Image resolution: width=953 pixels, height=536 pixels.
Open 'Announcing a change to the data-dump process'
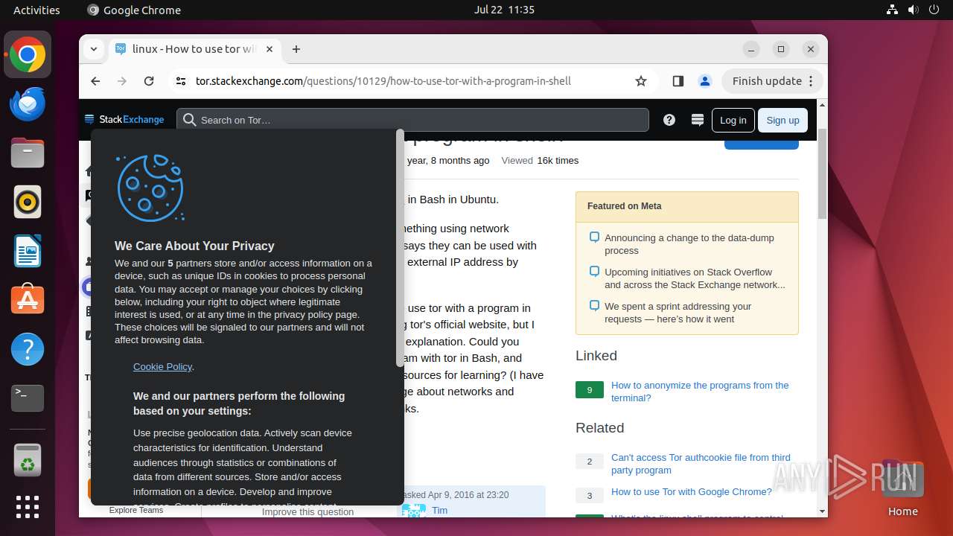(x=689, y=244)
